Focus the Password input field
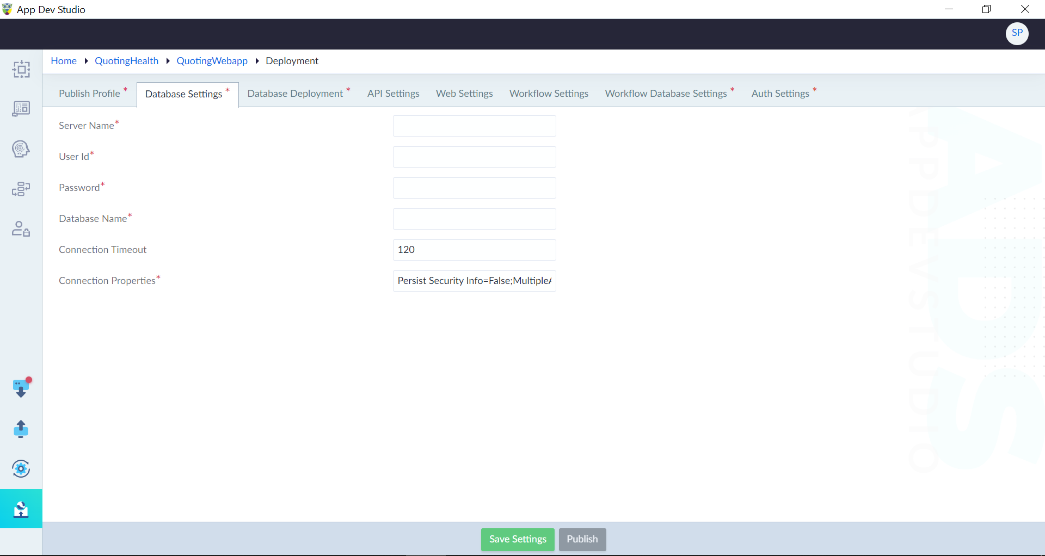 tap(474, 188)
